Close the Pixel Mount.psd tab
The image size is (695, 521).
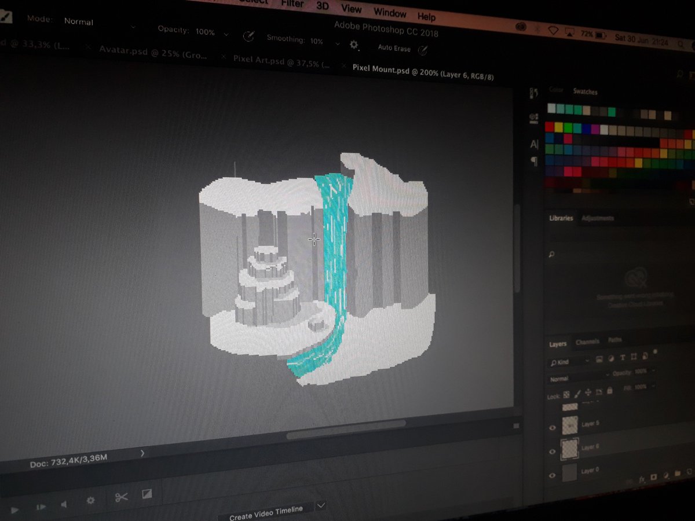345,66
